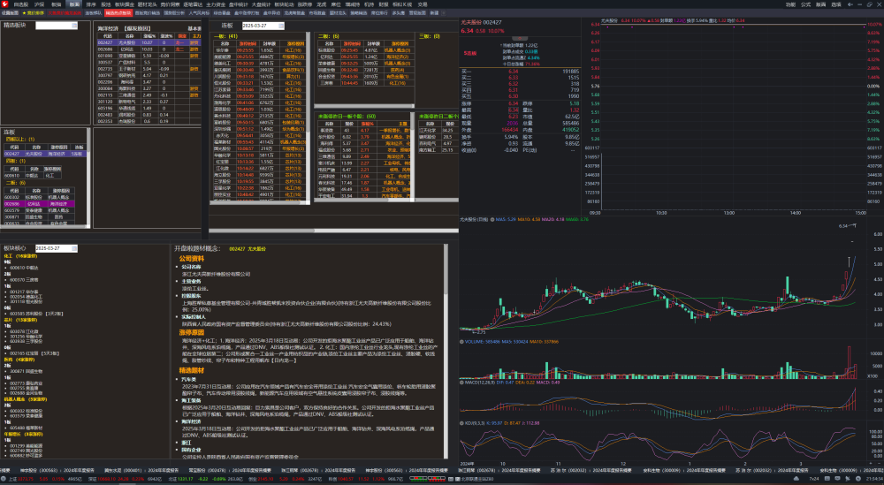884x485 pixels.
Task: Open the 板块核心 date dropdown
Action: [x=56, y=248]
